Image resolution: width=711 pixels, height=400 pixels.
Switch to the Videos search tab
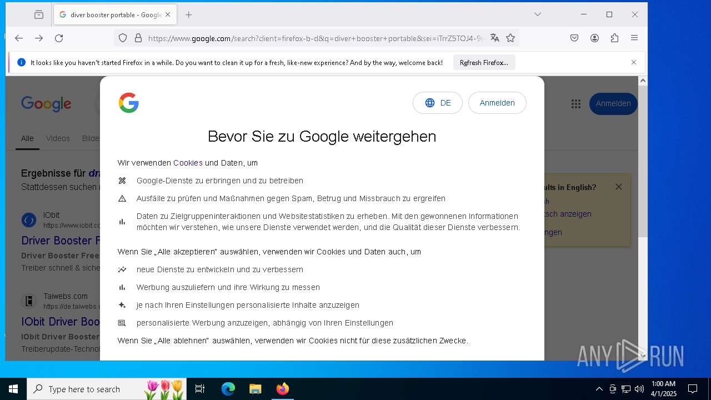pyautogui.click(x=58, y=138)
